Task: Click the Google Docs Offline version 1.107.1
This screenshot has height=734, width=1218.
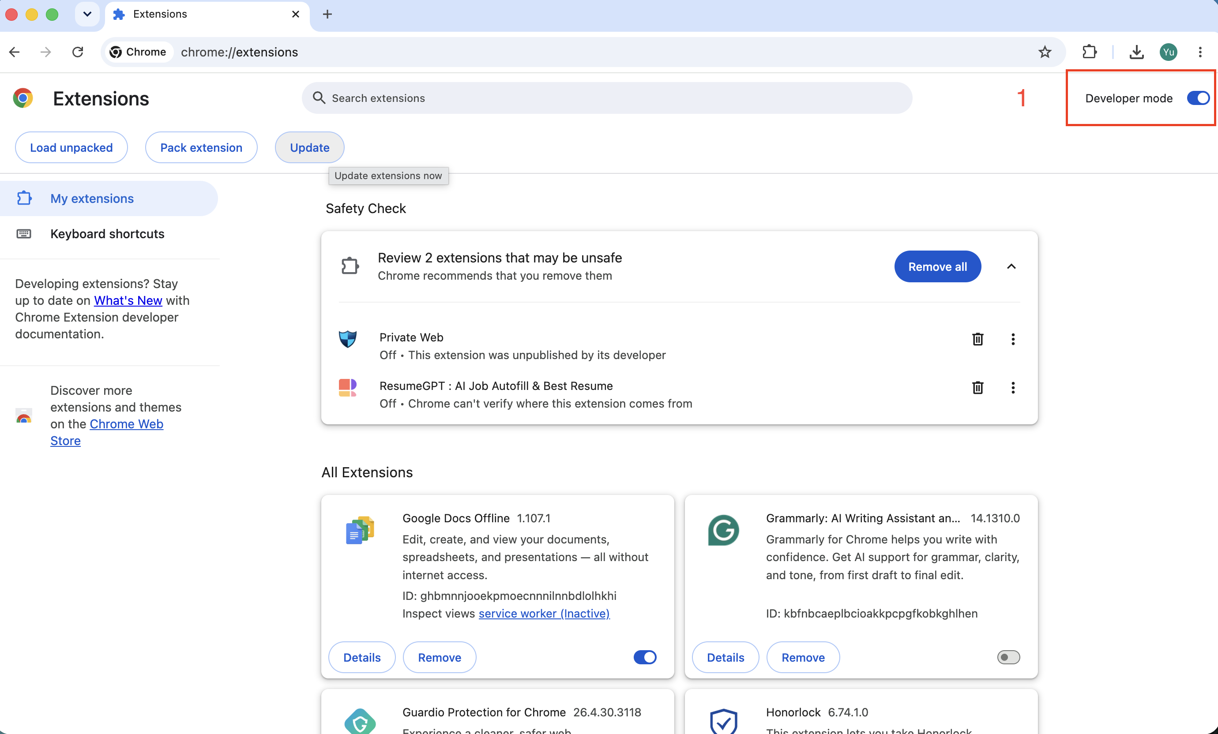Action: (534, 518)
